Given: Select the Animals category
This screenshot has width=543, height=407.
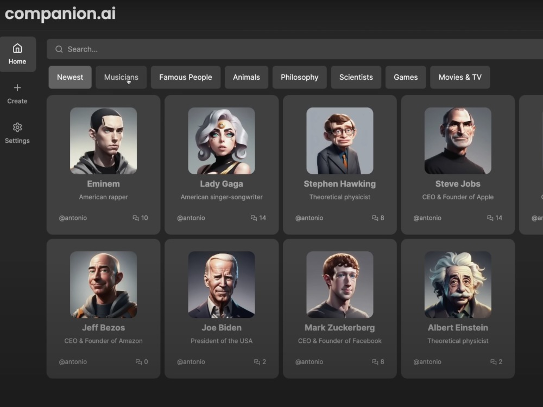Looking at the screenshot, I should click(x=246, y=77).
